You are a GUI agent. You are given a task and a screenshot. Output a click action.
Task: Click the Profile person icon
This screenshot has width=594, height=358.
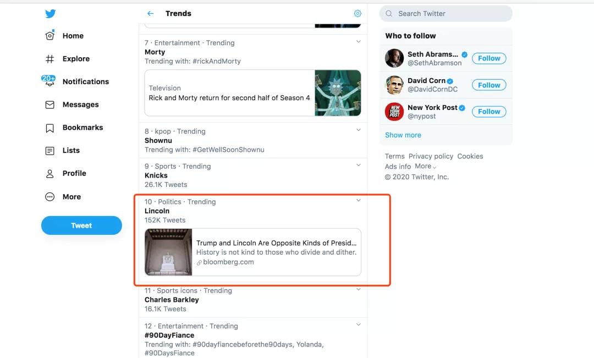50,174
